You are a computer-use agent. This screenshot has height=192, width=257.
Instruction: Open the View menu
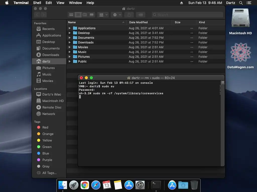(60, 3)
